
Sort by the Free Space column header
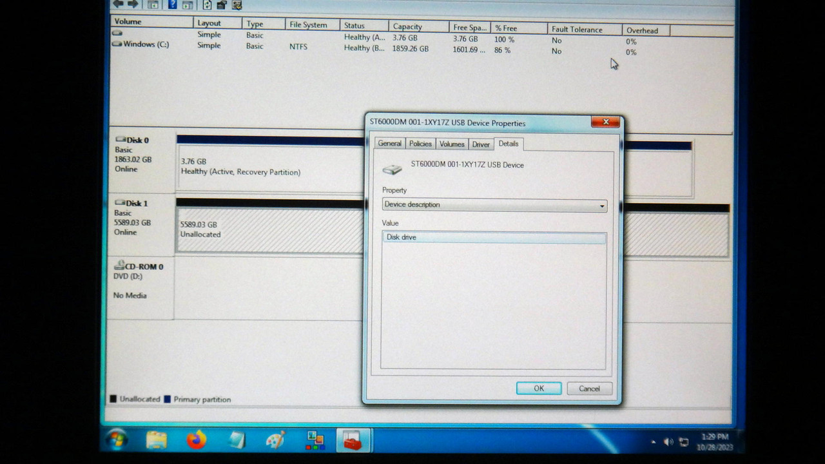(470, 28)
